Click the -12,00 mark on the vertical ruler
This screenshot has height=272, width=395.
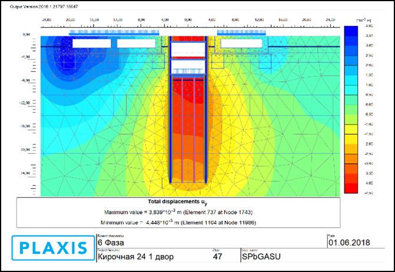coord(25,103)
